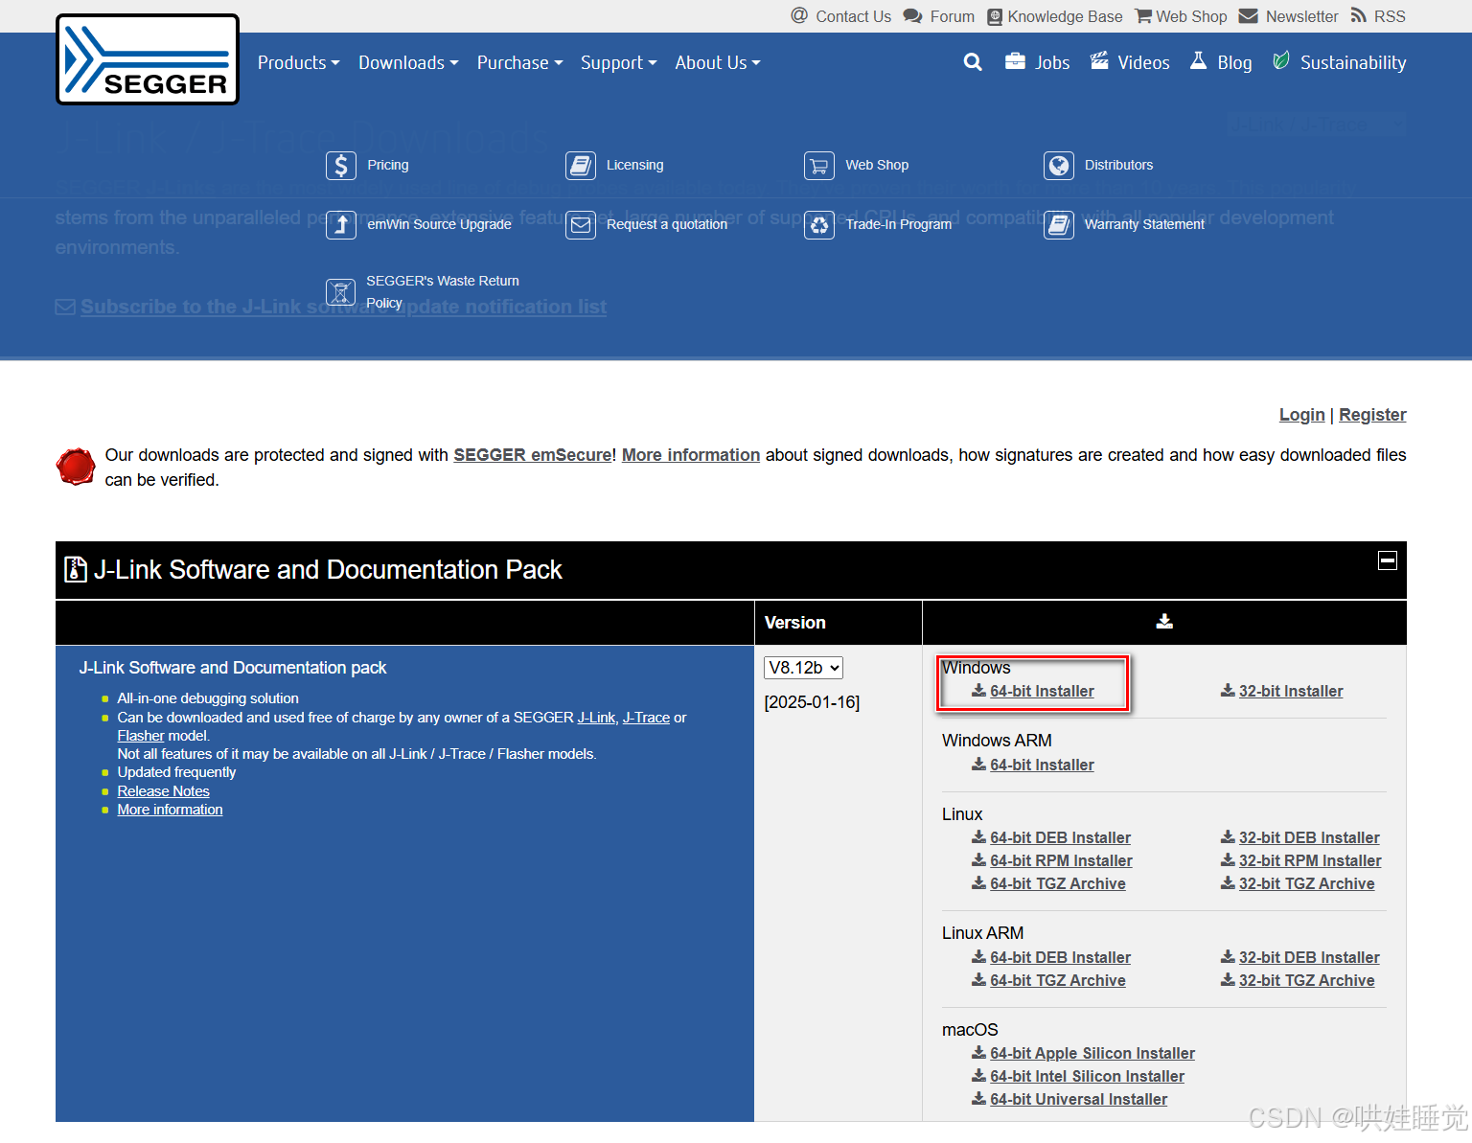Click the Newsletter envelope icon
This screenshot has height=1143, width=1472.
coord(1248,16)
